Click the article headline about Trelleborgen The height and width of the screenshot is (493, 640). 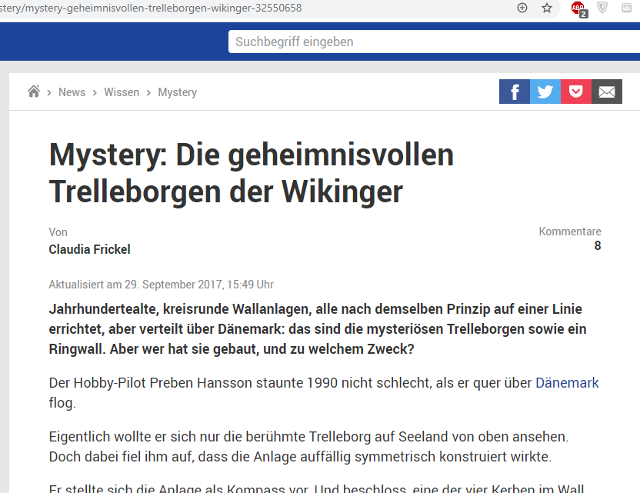coord(251,173)
